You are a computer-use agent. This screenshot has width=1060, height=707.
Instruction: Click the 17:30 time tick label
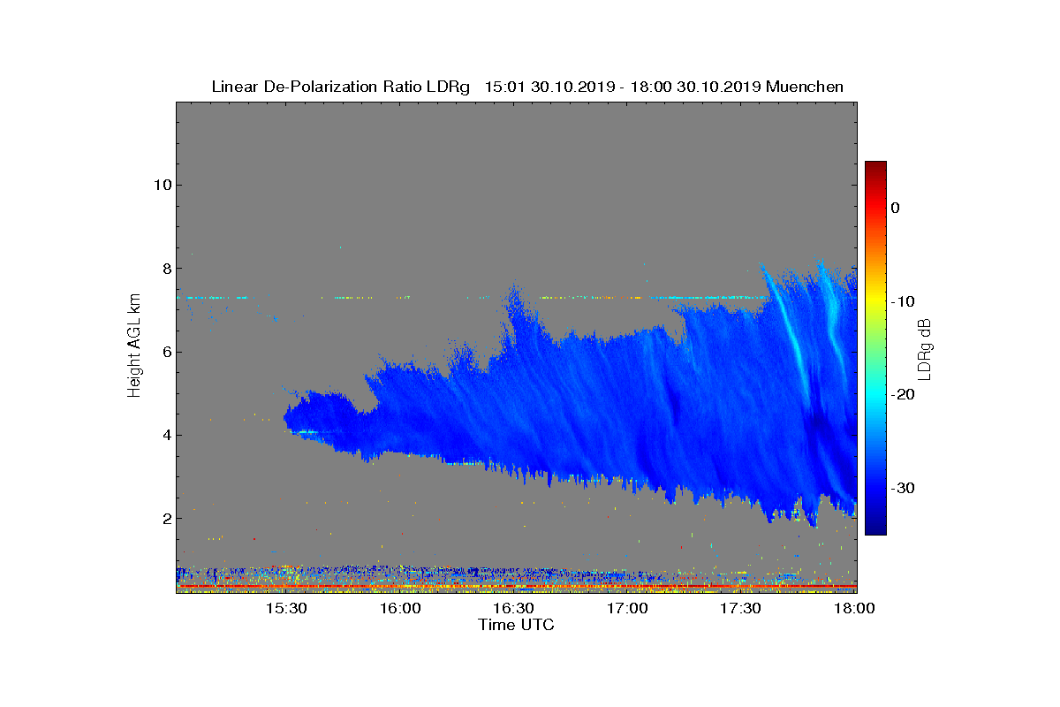click(741, 608)
